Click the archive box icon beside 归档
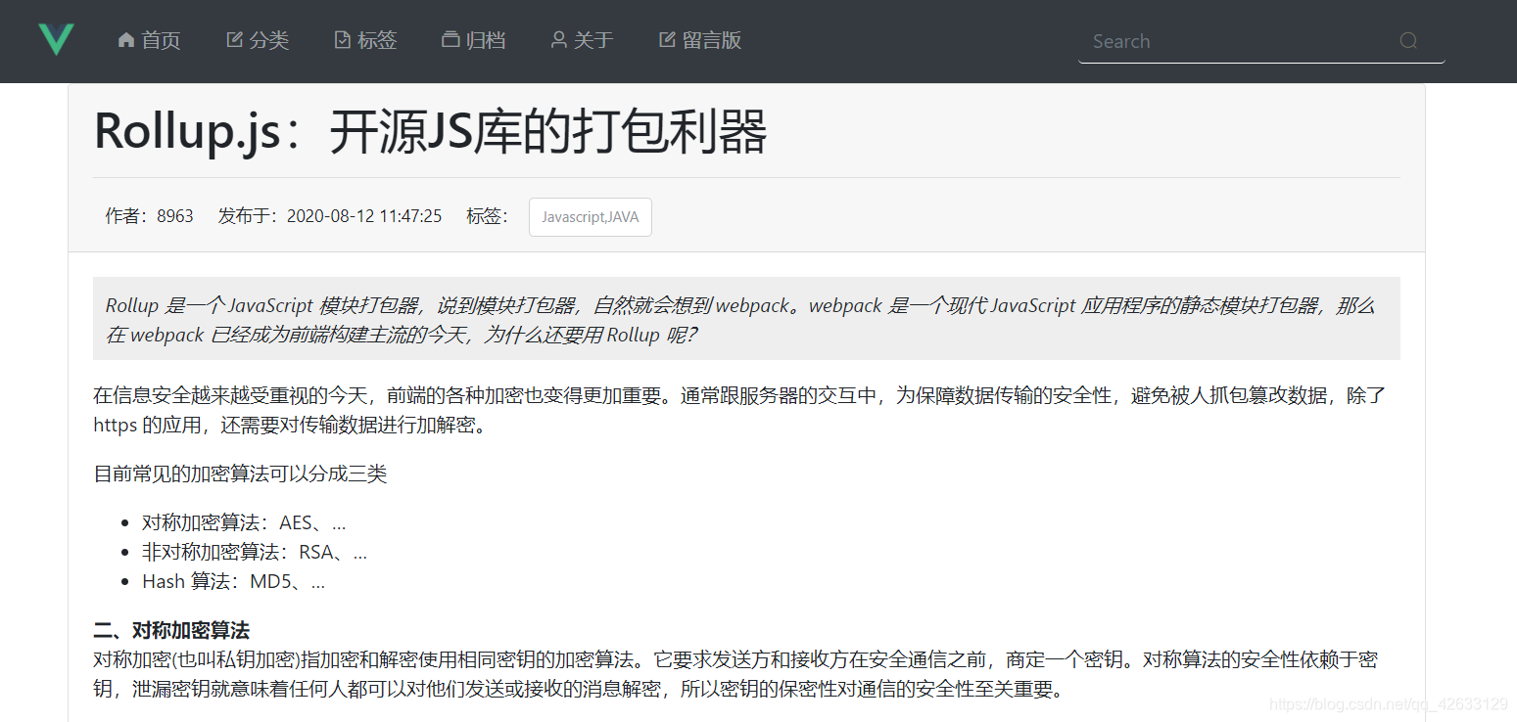1517x722 pixels. point(450,40)
